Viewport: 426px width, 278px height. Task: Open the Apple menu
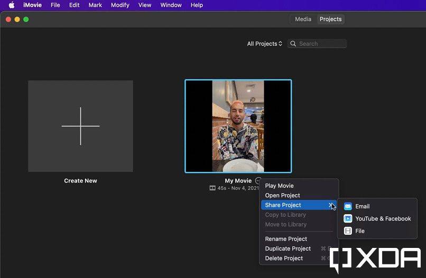coord(12,5)
